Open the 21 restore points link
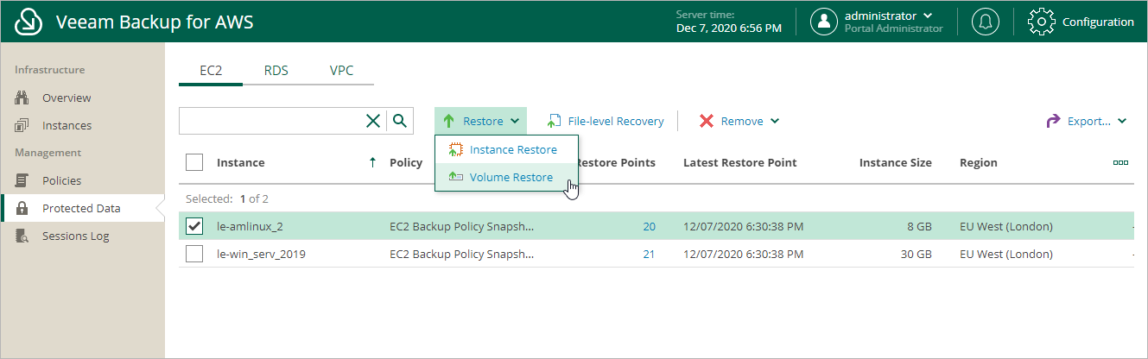 tap(649, 254)
